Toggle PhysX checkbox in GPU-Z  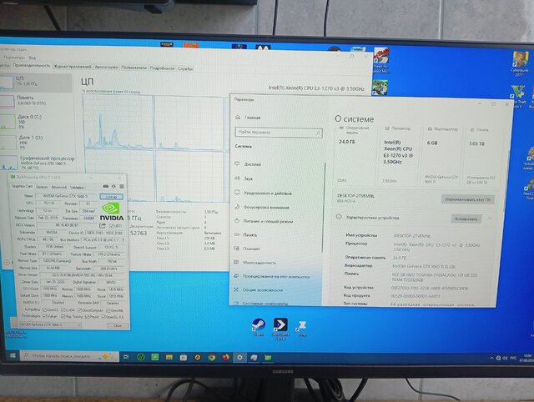tap(87, 317)
